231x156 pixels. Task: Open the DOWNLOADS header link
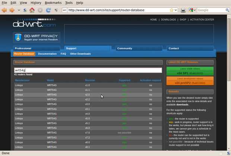click(x=168, y=20)
